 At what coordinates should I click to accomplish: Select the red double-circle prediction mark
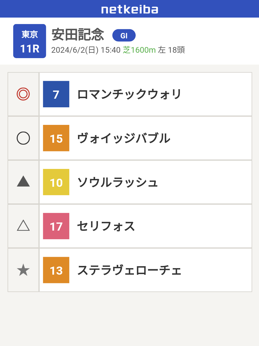pyautogui.click(x=23, y=94)
